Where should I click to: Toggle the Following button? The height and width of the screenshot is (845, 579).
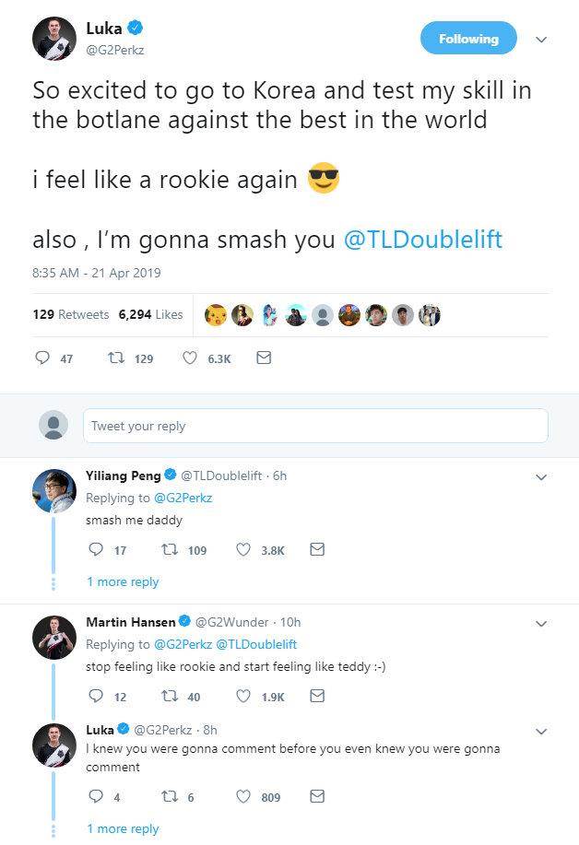coord(468,39)
